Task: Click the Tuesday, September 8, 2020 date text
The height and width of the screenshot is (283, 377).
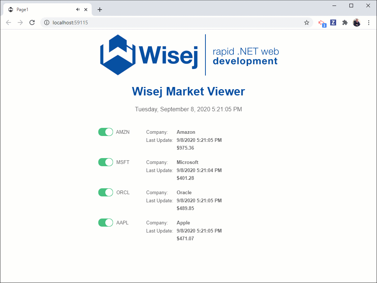Action: pyautogui.click(x=188, y=109)
